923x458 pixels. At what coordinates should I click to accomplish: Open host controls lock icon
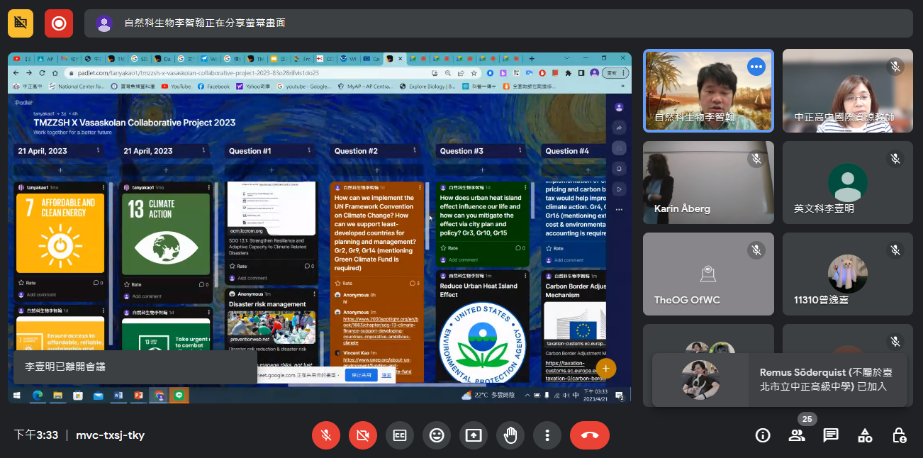(899, 435)
